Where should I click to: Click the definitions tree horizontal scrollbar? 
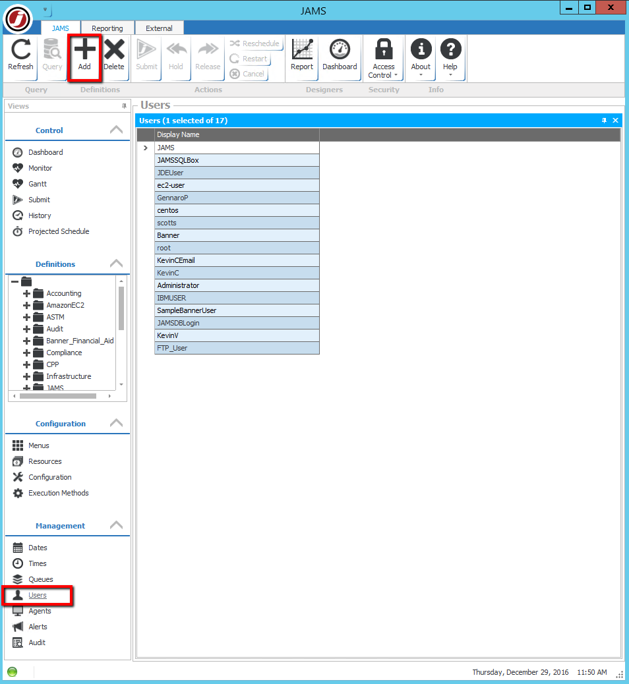click(57, 396)
